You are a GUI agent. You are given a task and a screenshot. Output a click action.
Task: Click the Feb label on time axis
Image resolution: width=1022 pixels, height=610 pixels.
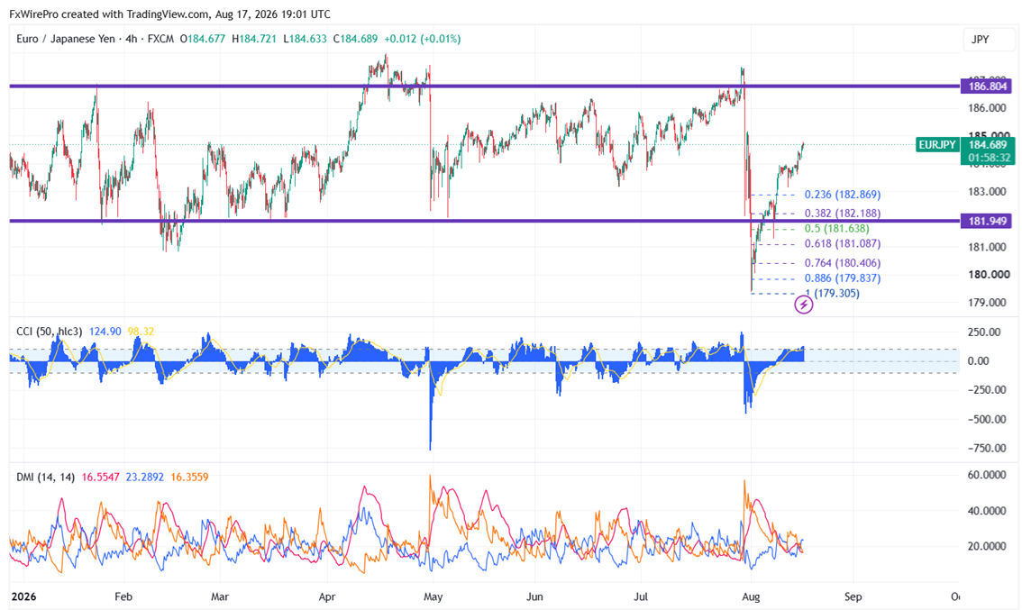coord(123,596)
